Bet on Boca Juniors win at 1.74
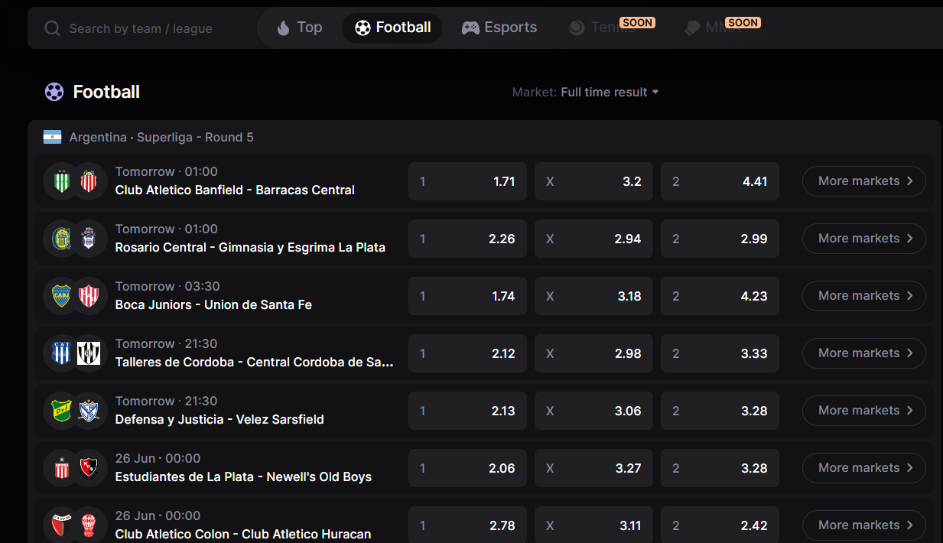 (x=467, y=296)
